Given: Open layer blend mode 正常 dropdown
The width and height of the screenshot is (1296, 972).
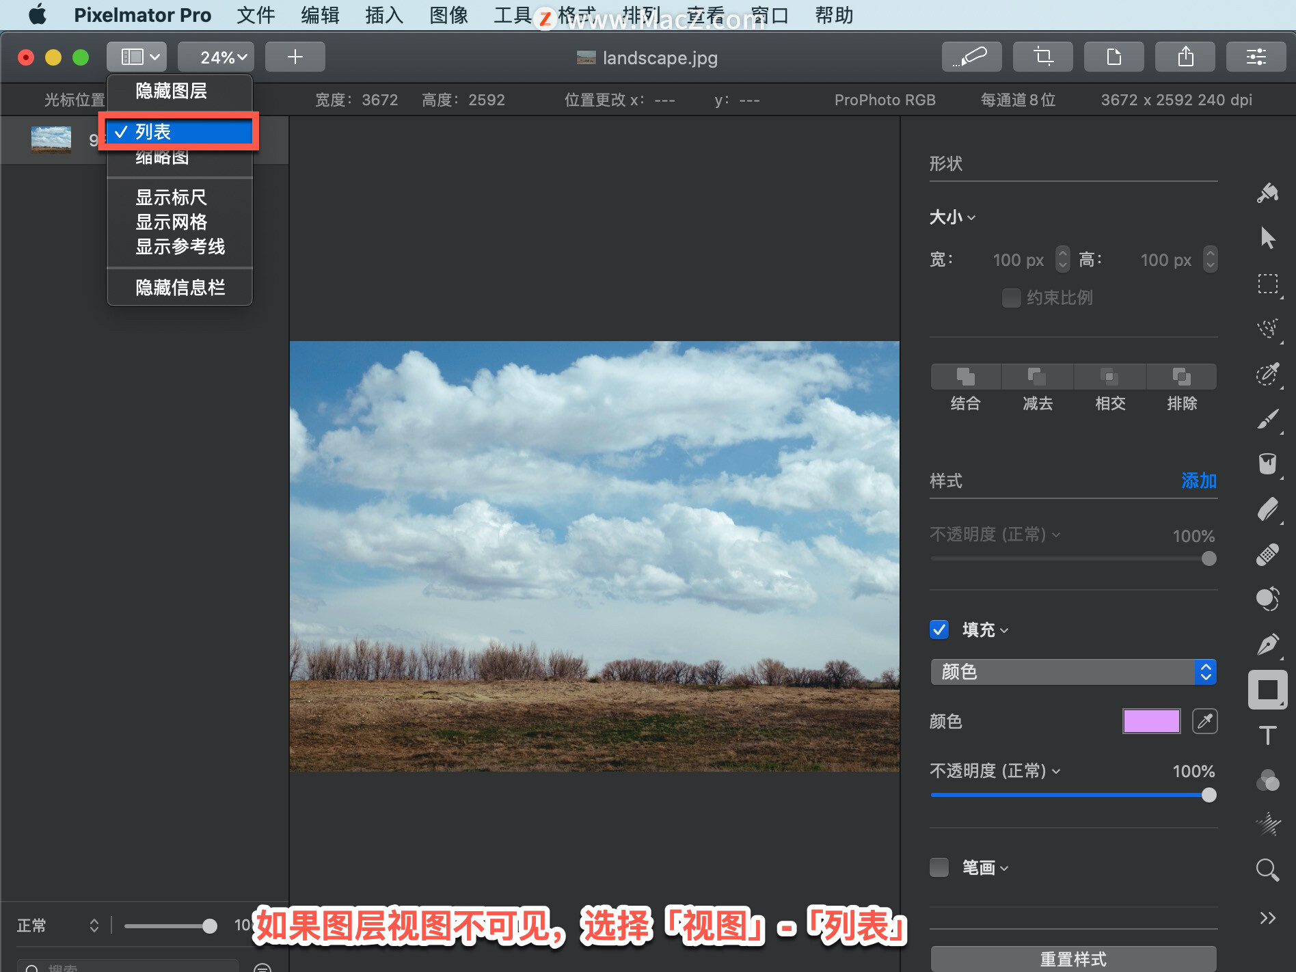Looking at the screenshot, I should pos(58,926).
